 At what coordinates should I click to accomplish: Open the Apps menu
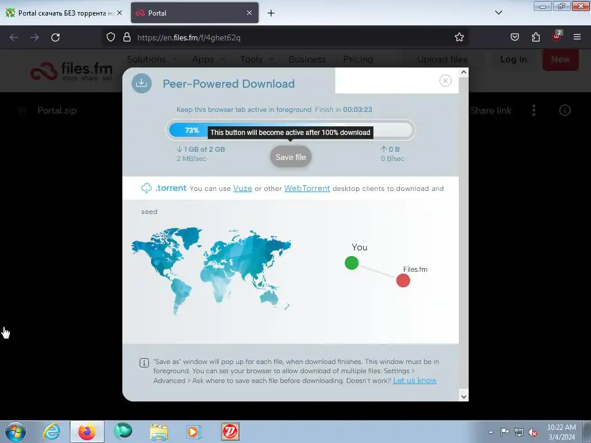(208, 59)
